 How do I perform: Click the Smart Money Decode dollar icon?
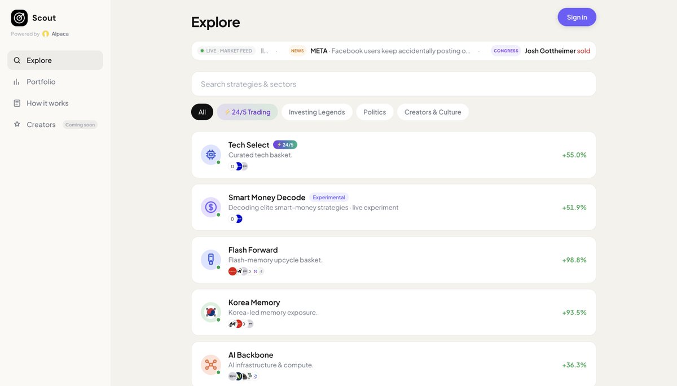pyautogui.click(x=211, y=207)
